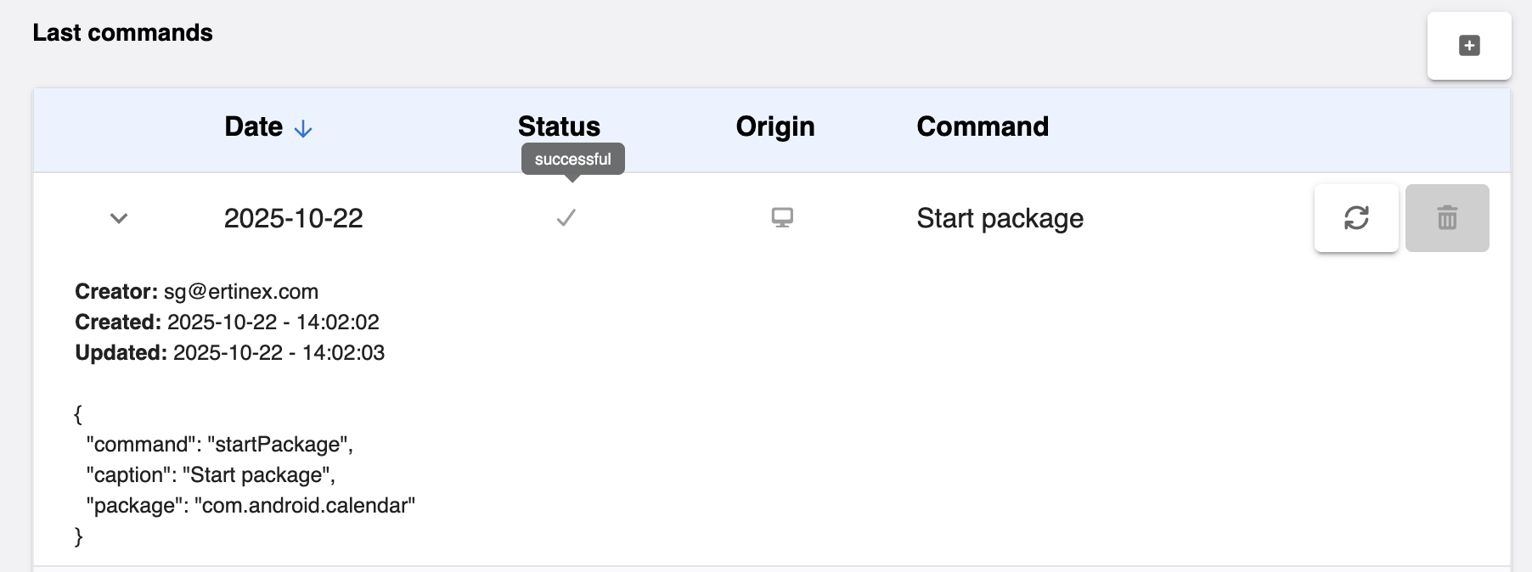Delete the command using the trash icon
The image size is (1532, 572).
point(1446,218)
